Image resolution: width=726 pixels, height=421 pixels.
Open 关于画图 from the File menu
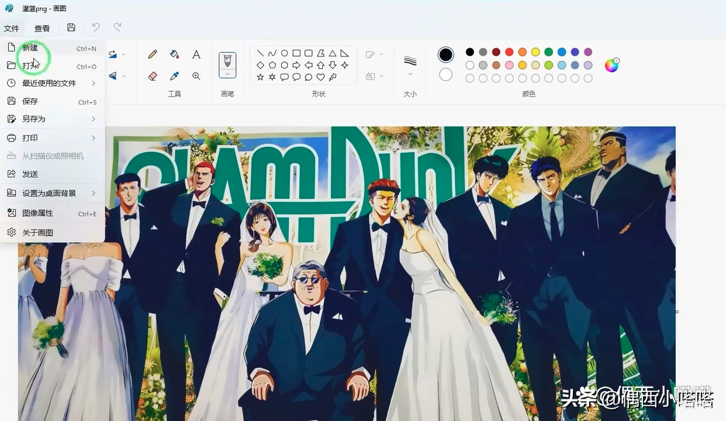(x=53, y=233)
